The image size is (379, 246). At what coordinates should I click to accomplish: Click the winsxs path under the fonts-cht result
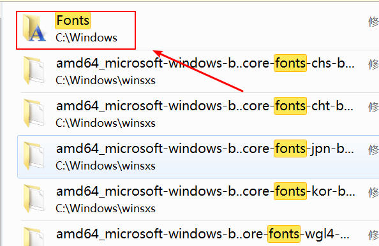click(105, 123)
